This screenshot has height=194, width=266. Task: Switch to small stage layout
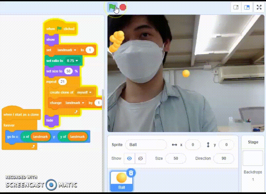coord(236,7)
